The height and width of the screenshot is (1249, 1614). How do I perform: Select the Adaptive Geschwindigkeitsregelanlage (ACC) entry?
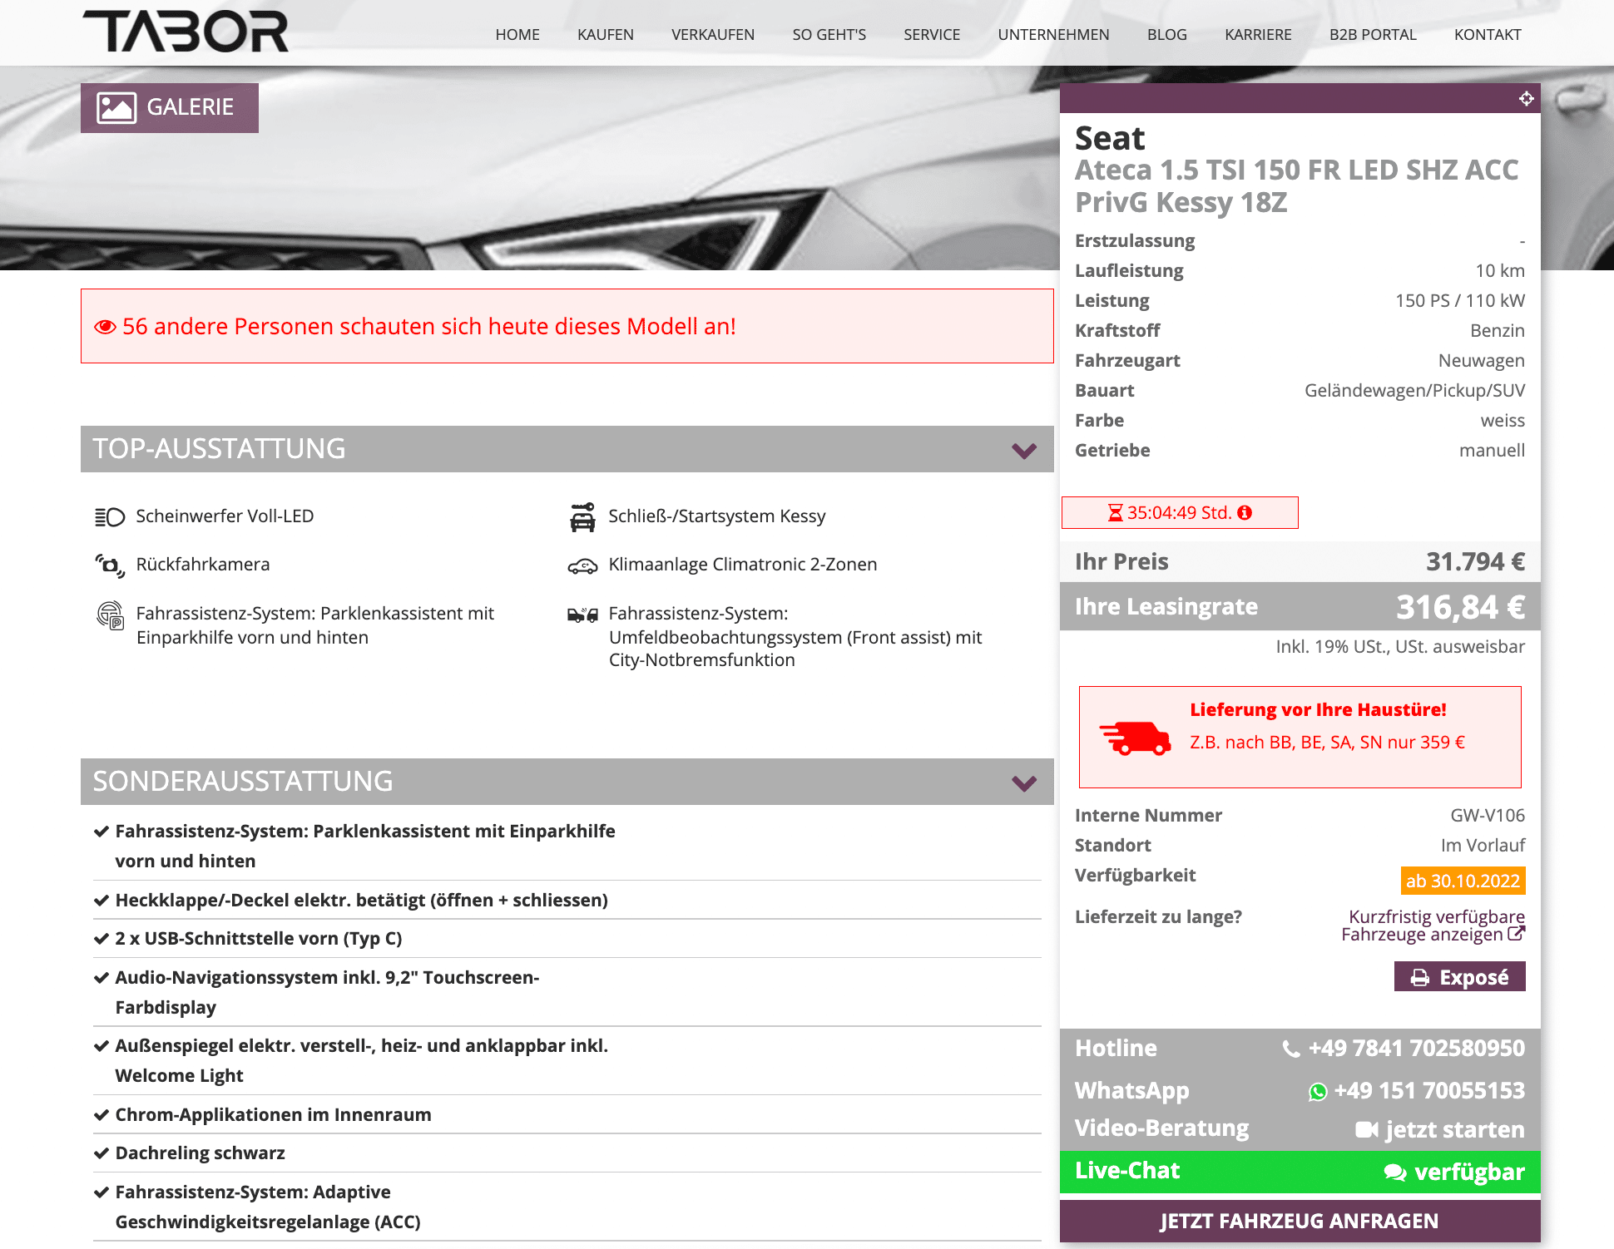coord(268,1207)
